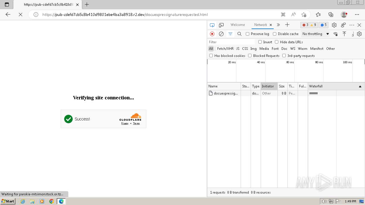Enable Blocked Requests checkbox

250,56
